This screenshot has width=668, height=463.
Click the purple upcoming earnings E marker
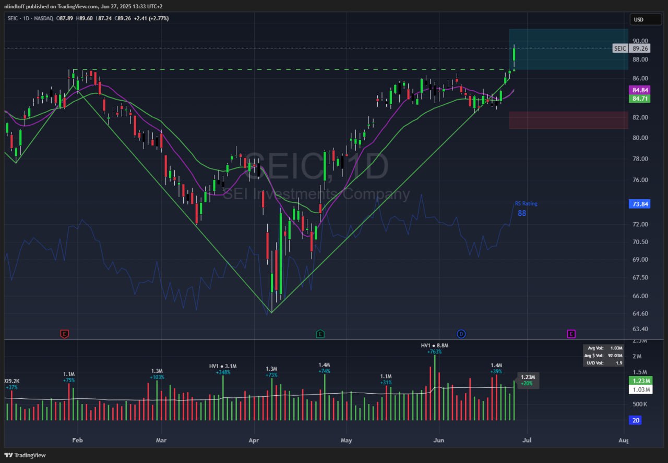[571, 334]
